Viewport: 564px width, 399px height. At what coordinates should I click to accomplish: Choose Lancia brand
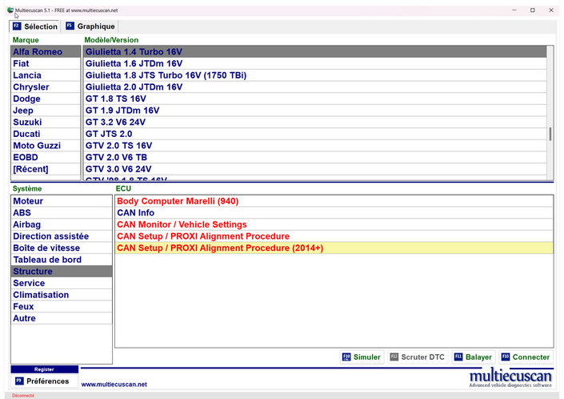coord(46,75)
